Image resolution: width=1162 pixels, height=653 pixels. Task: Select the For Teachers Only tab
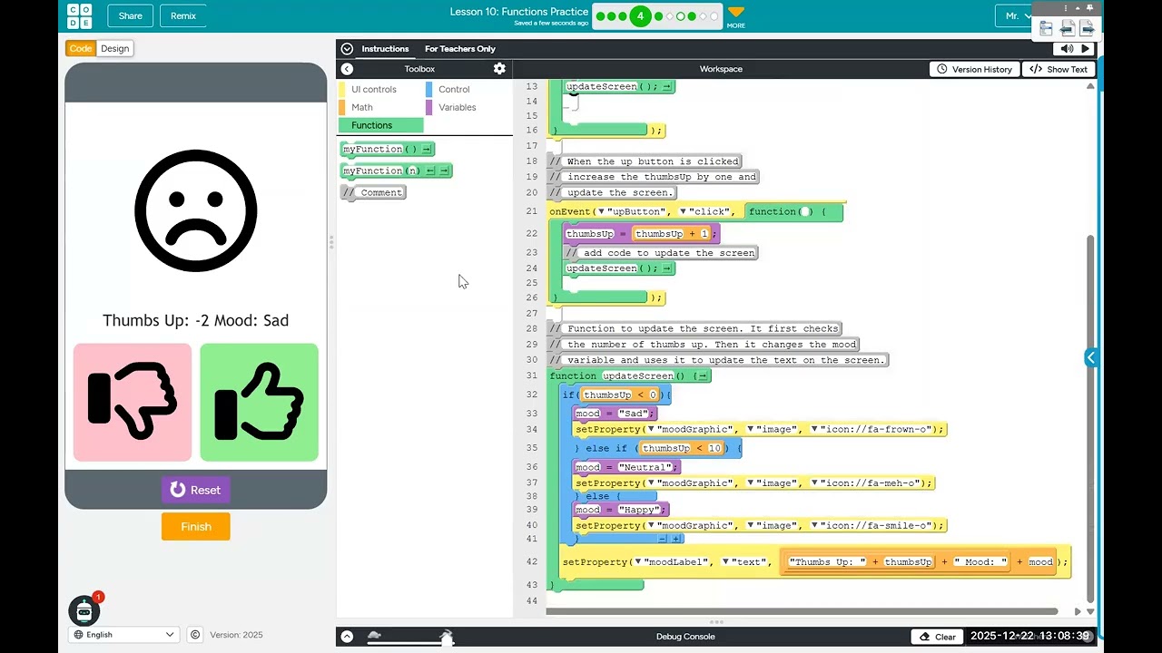(460, 49)
